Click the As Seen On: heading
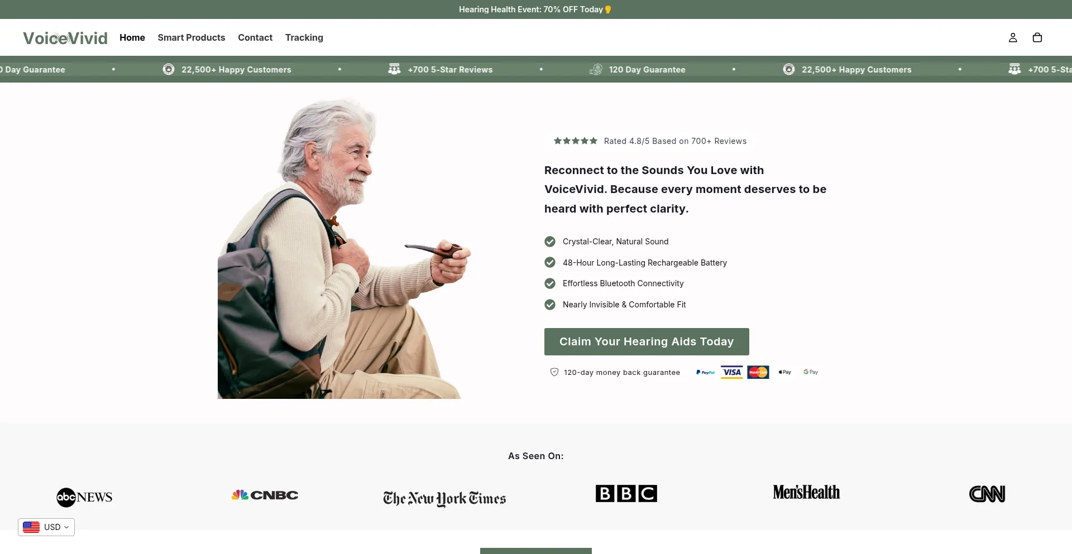This screenshot has width=1072, height=554. [x=536, y=456]
